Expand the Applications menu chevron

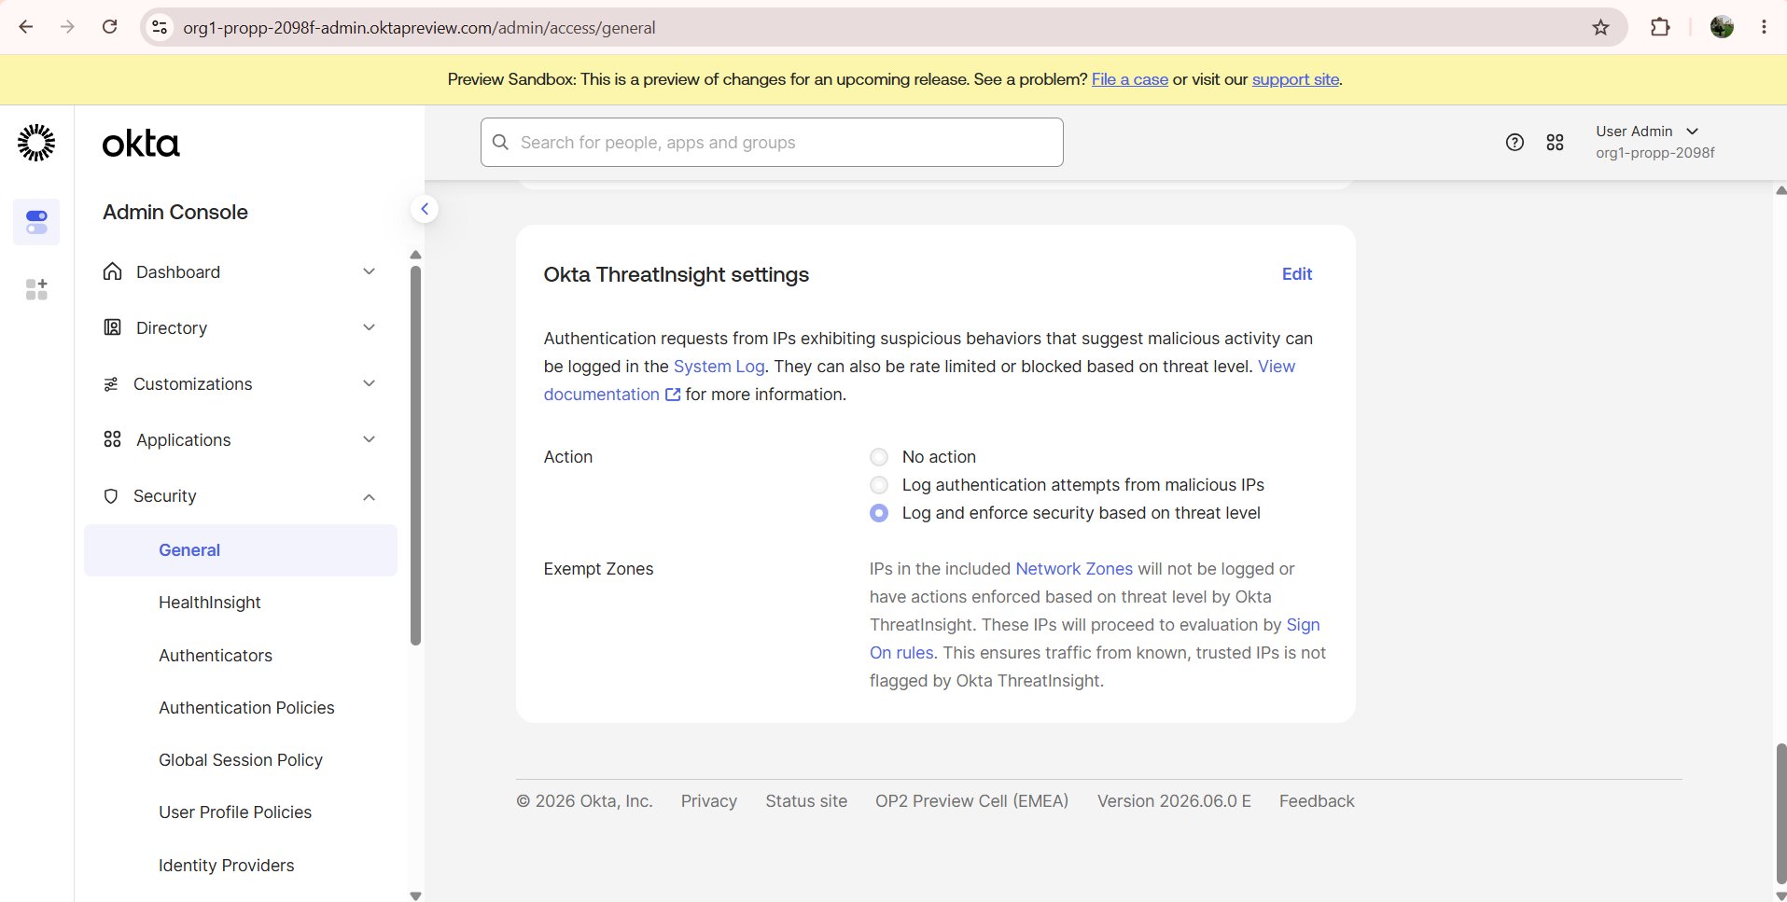click(x=369, y=439)
